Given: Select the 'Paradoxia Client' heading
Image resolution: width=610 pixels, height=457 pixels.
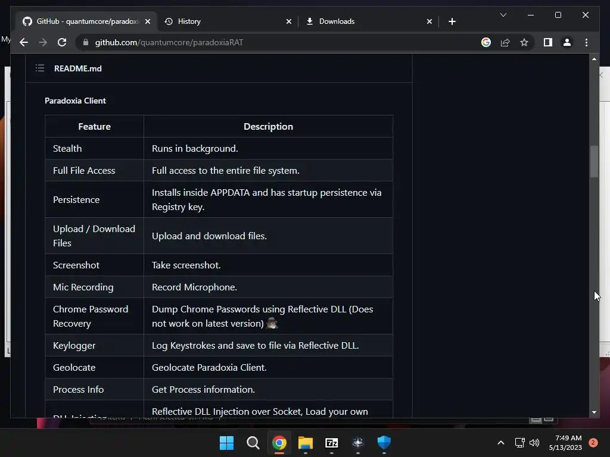Looking at the screenshot, I should point(75,101).
